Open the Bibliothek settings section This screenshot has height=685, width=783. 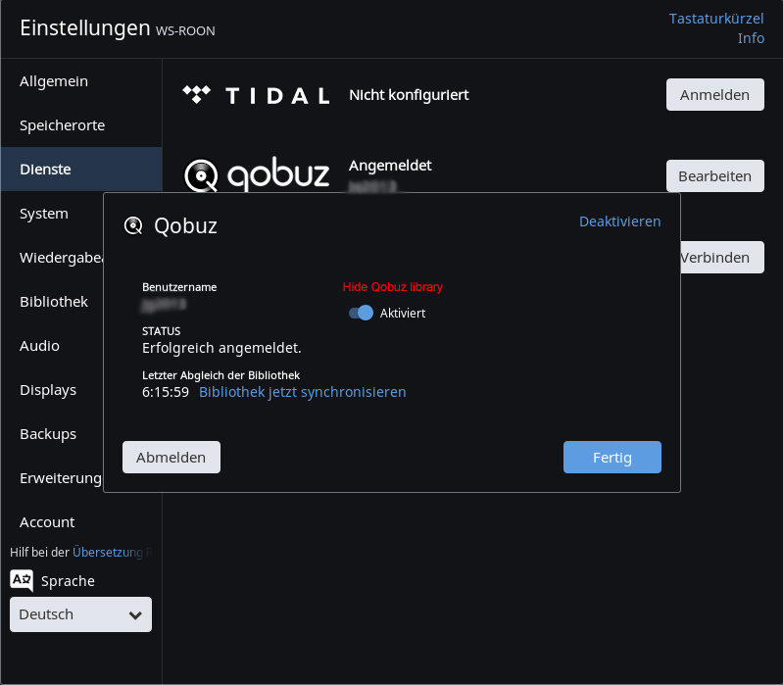point(54,302)
